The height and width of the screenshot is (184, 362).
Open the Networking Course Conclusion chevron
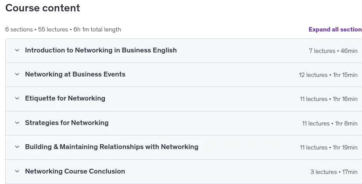(x=17, y=171)
